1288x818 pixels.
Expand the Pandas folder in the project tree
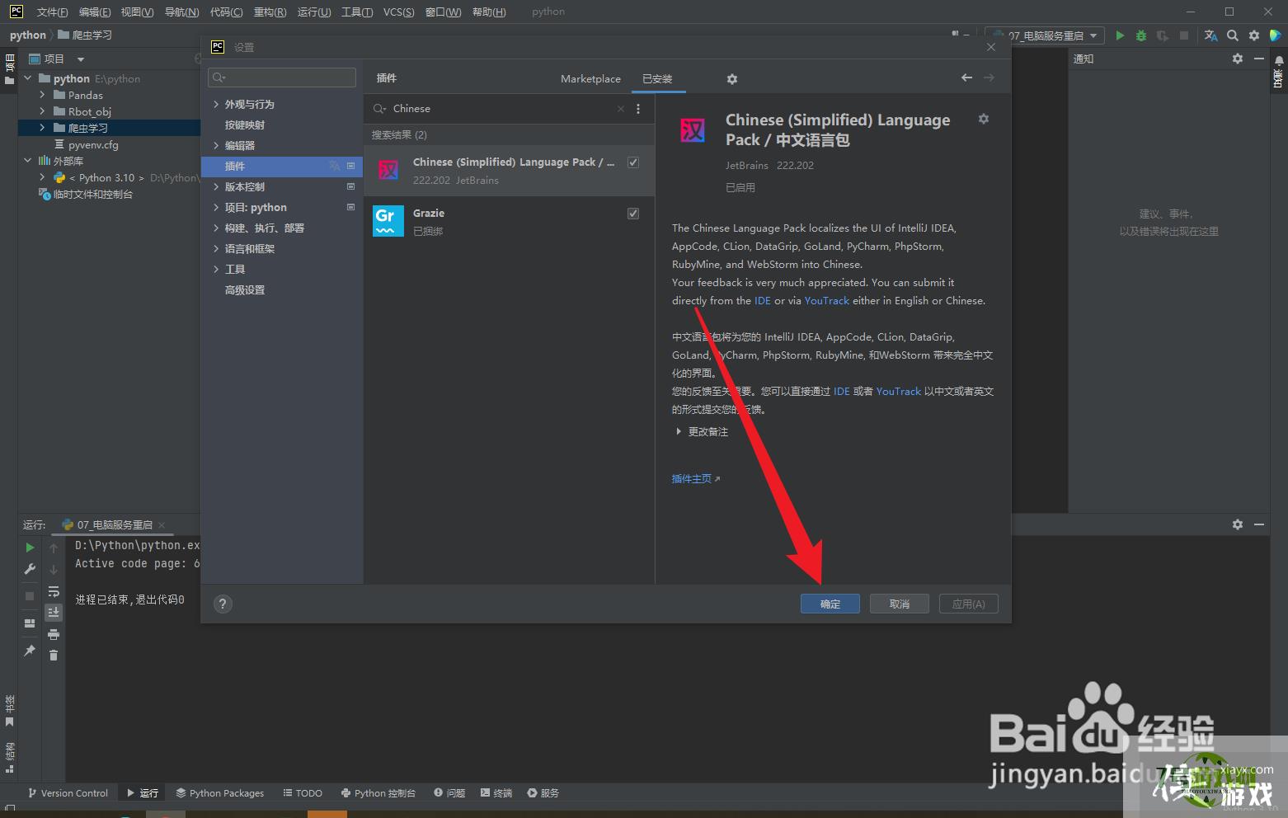pyautogui.click(x=42, y=95)
